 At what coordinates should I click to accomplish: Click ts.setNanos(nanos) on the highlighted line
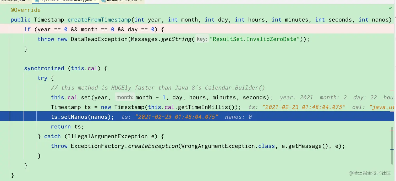click(82, 117)
